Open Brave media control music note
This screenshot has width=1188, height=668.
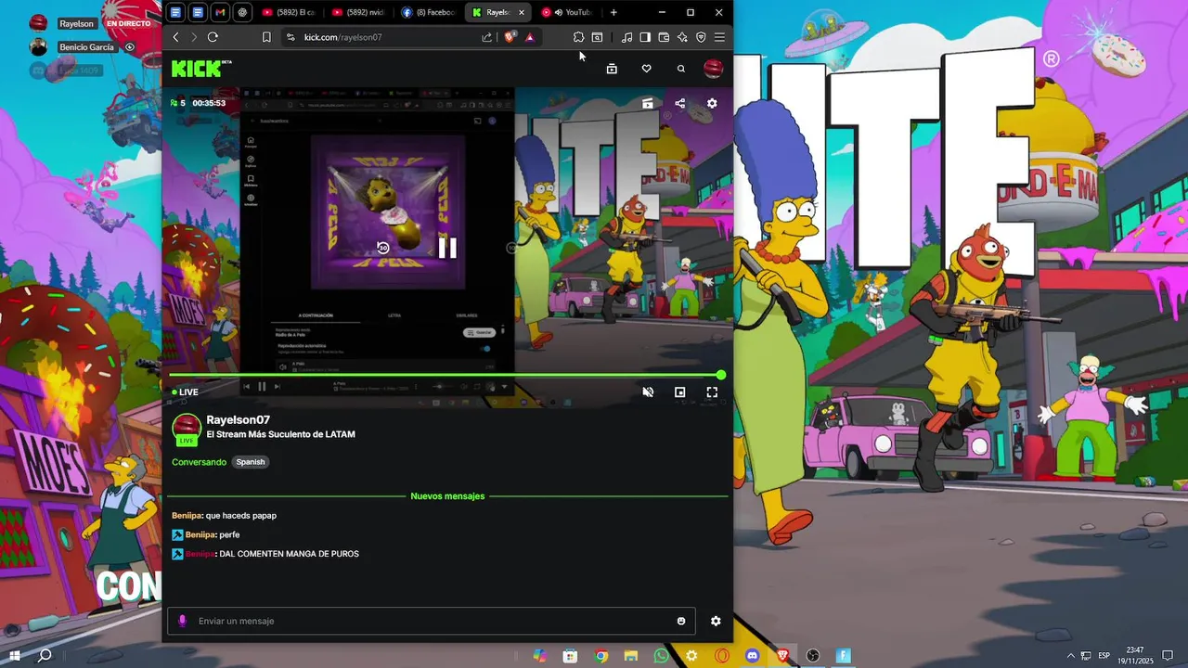pyautogui.click(x=626, y=37)
